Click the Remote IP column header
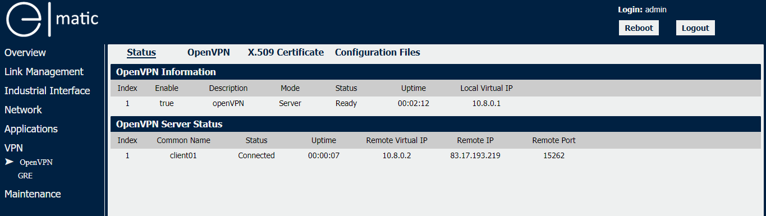766x216 pixels. pos(475,140)
